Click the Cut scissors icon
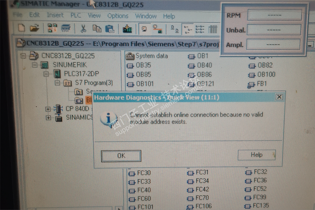 click(83, 28)
